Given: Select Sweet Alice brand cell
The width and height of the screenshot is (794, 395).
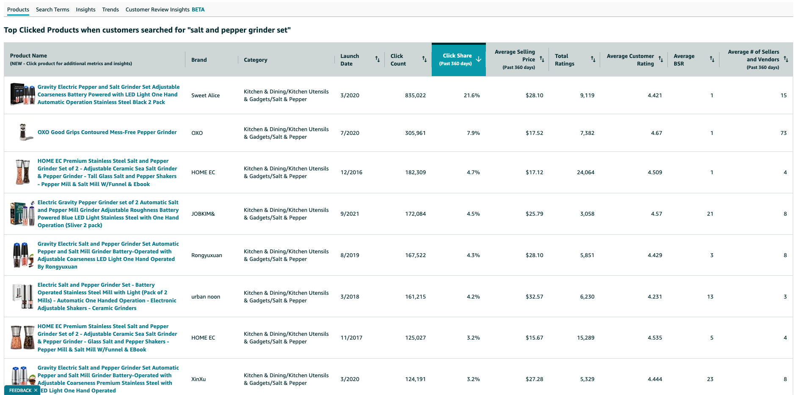Looking at the screenshot, I should (x=206, y=95).
